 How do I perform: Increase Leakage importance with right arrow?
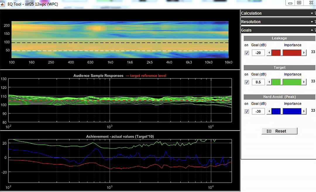click(x=304, y=53)
